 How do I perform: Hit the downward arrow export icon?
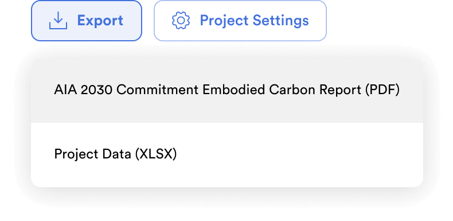tap(58, 21)
